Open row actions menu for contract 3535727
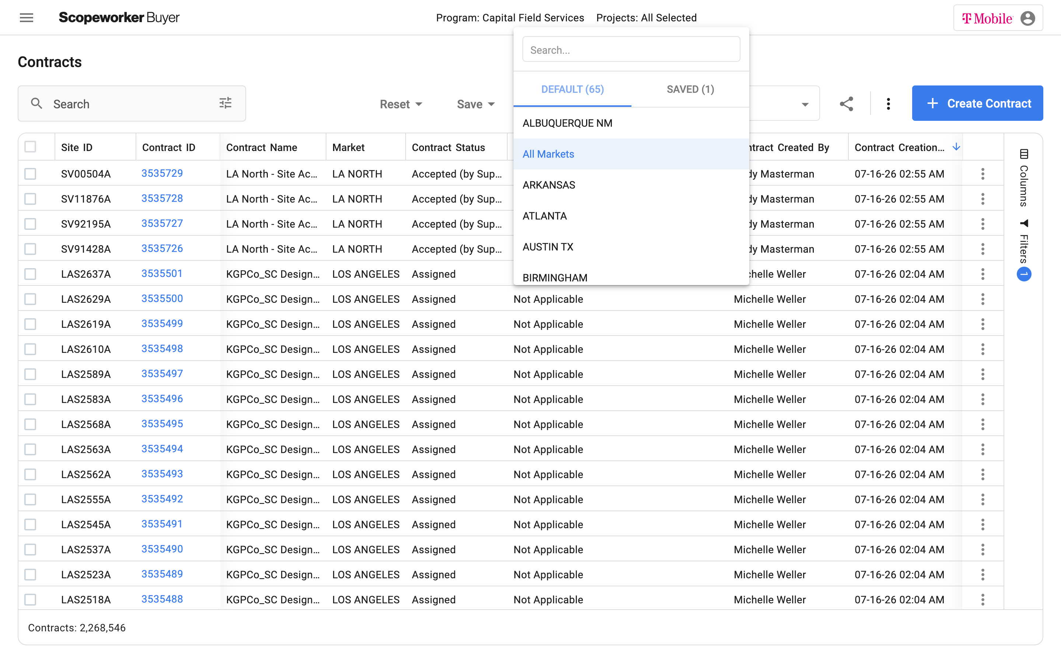Screen dimensions: 1061x663 983,224
